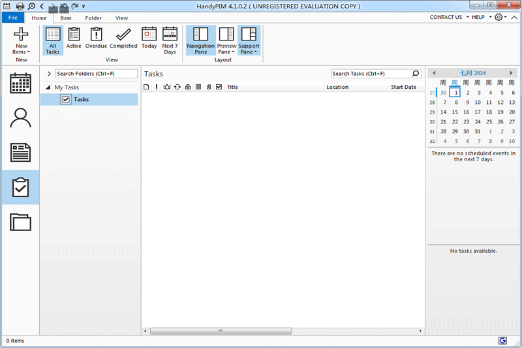
Task: Go to next month in mini calendar
Action: pos(512,73)
